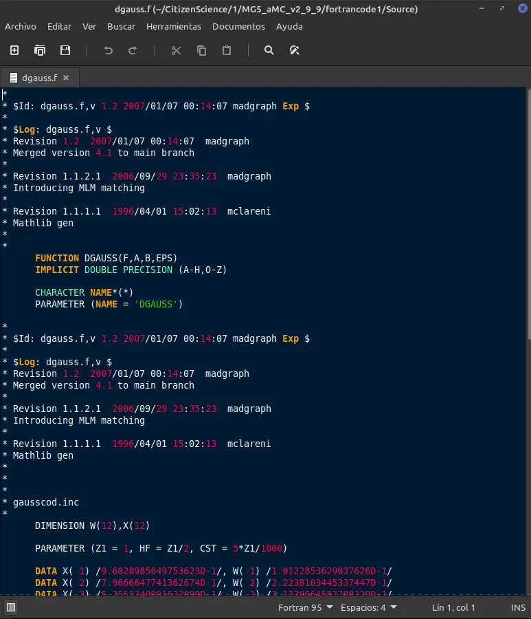Expand Espacios: 4 tab width dropdown
Screen dimensions: 531x619
[369, 607]
